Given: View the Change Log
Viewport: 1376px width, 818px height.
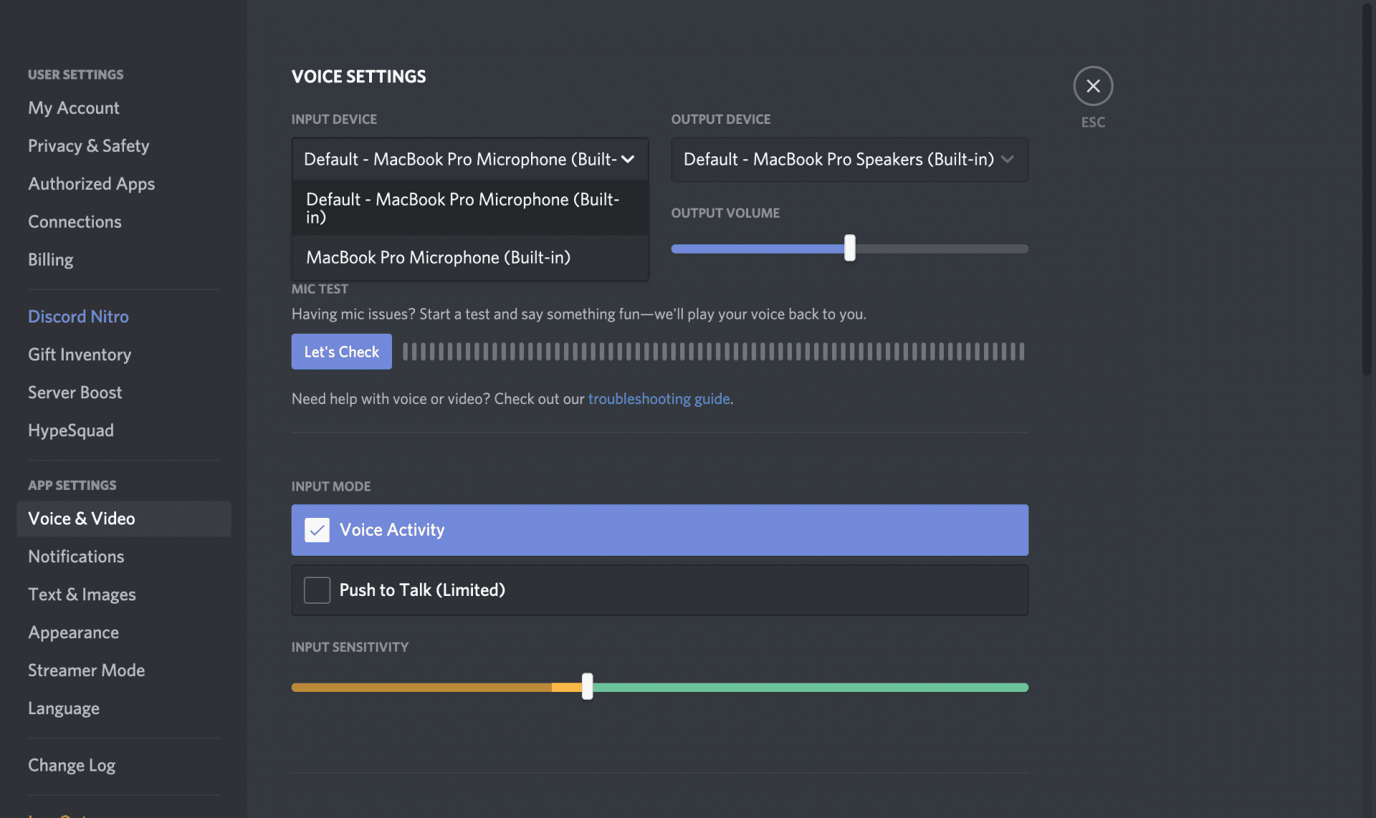Looking at the screenshot, I should tap(72, 766).
